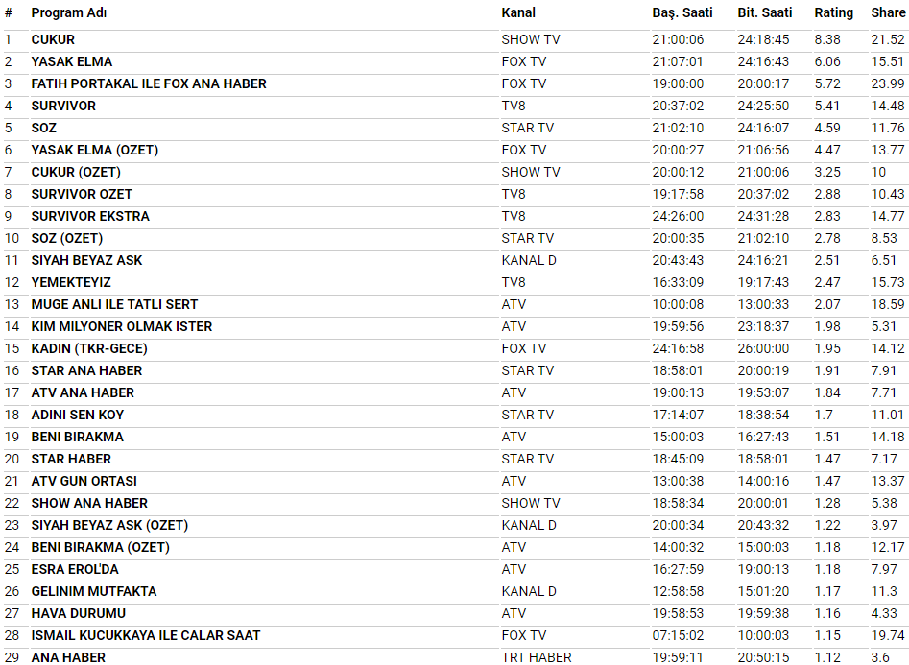Screen dimensions: 909x665
Task: Select the SURVIVOR program entry
Action: (63, 106)
